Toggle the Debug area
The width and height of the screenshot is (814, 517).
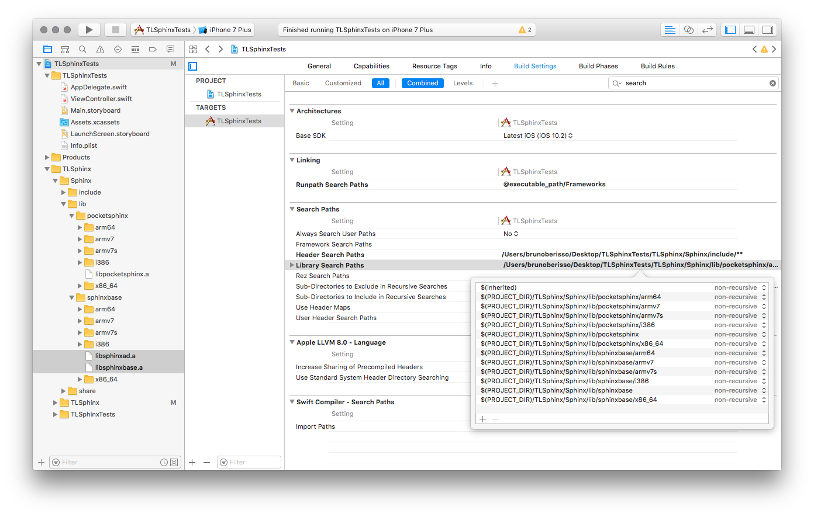coord(749,30)
